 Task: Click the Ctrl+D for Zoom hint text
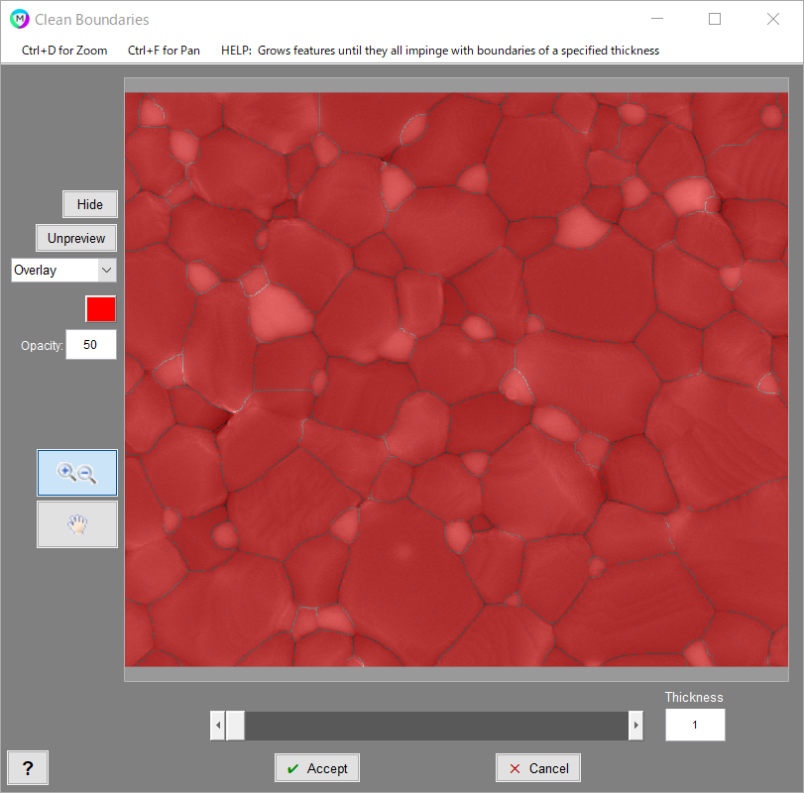coord(64,51)
